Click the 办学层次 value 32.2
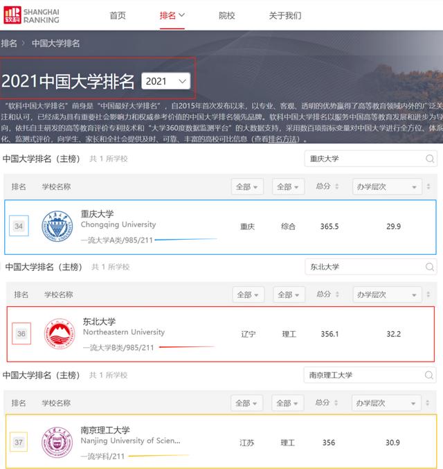Viewport: 443px width, 469px height. coord(394,334)
